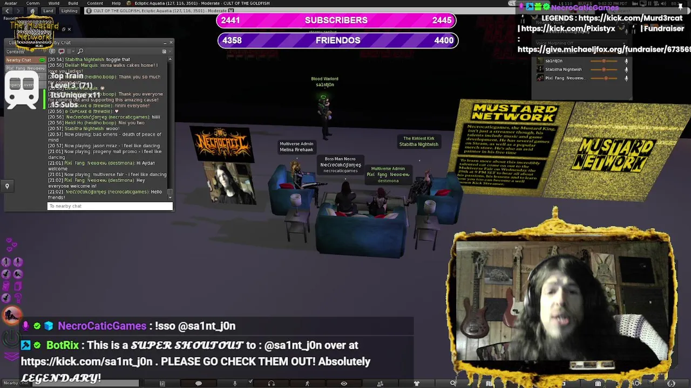The image size is (691, 388).
Task: Toggle voice checkbox beside bottom microphone
Action: pyautogui.click(x=250, y=382)
